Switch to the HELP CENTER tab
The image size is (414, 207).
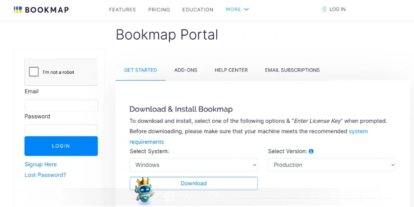pos(231,70)
